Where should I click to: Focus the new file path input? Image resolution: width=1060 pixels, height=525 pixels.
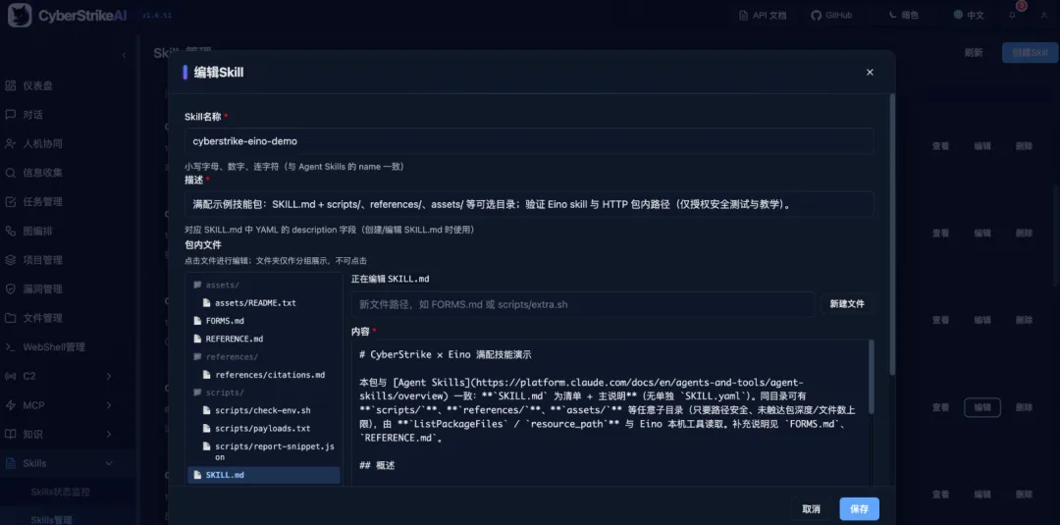coord(583,304)
